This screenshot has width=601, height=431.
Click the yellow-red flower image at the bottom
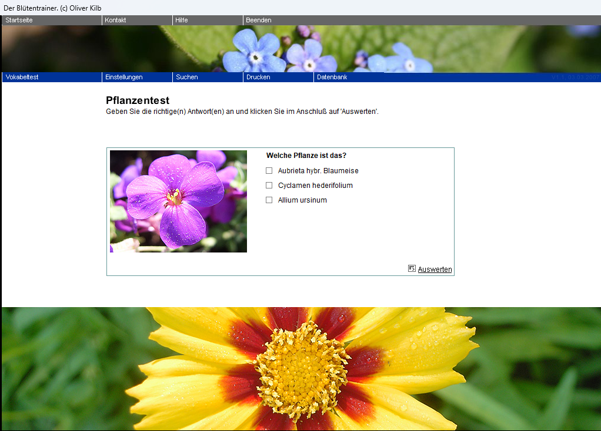301,369
